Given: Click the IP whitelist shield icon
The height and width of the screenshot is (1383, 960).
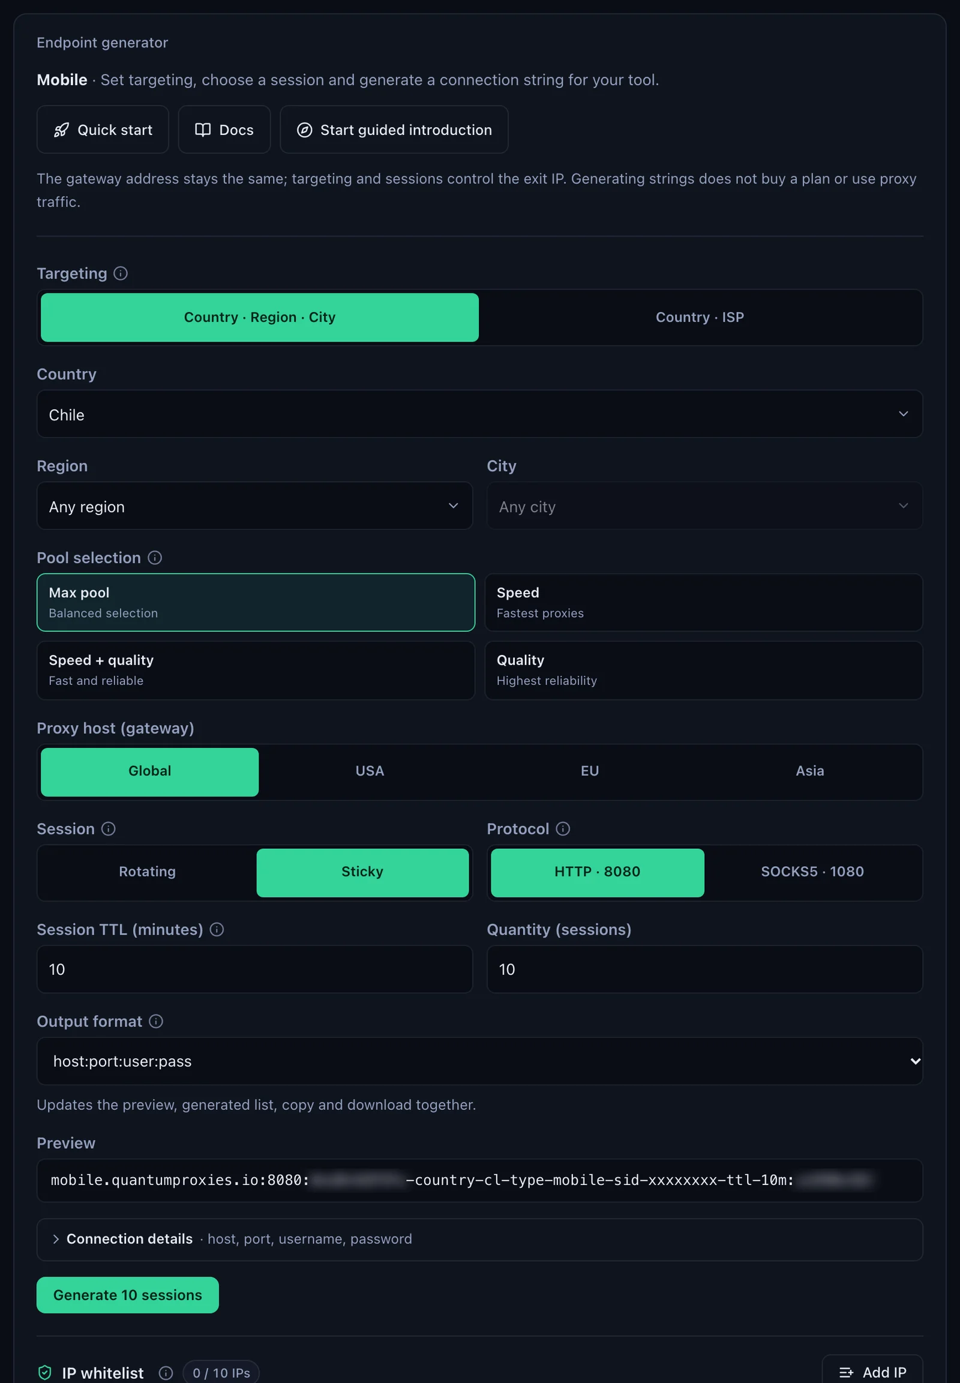Looking at the screenshot, I should coord(45,1373).
